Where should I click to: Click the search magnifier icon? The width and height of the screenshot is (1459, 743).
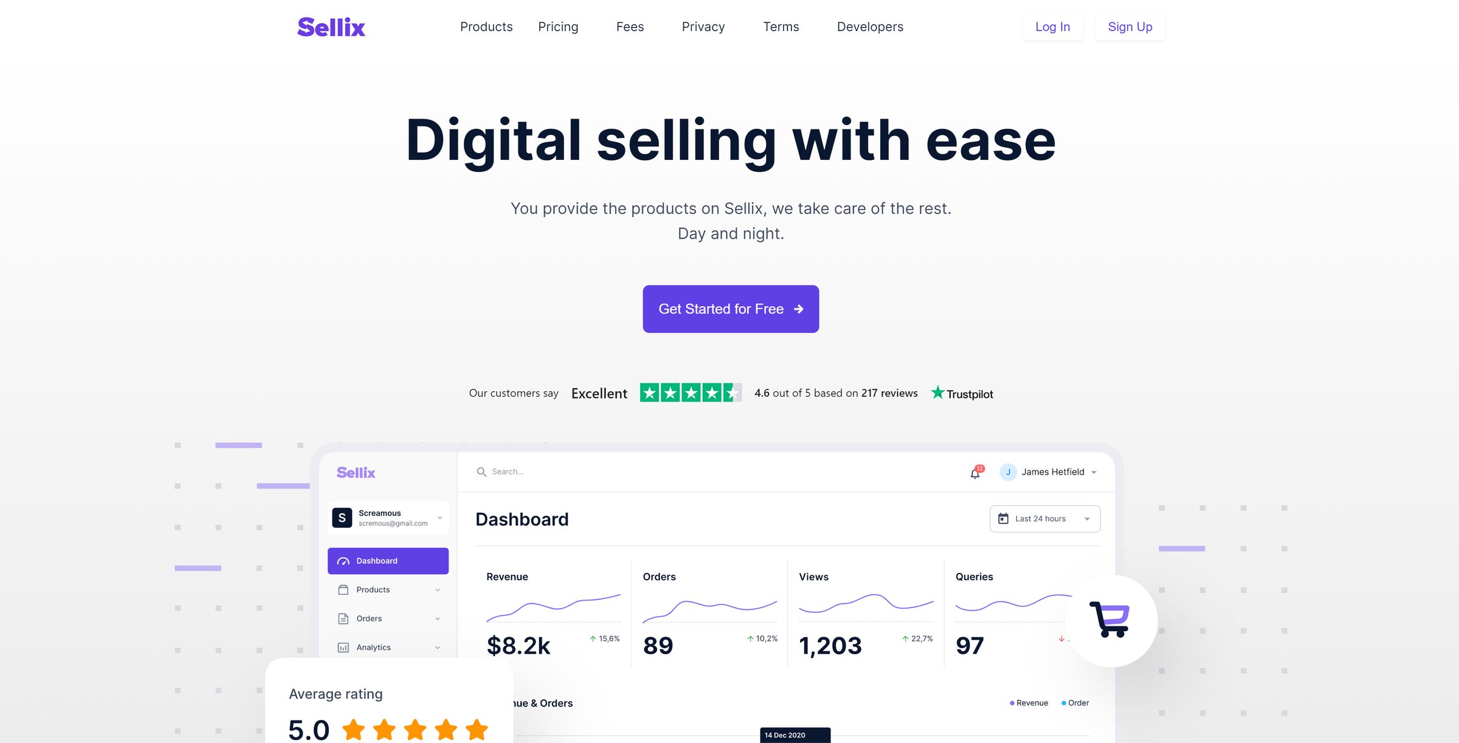pyautogui.click(x=479, y=471)
